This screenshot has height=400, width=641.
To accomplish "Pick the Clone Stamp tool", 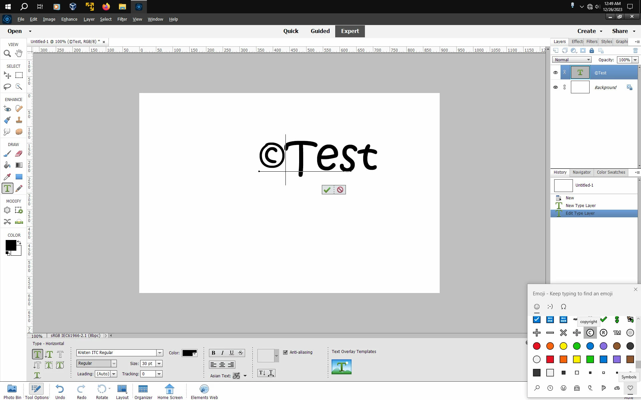I will tap(19, 120).
